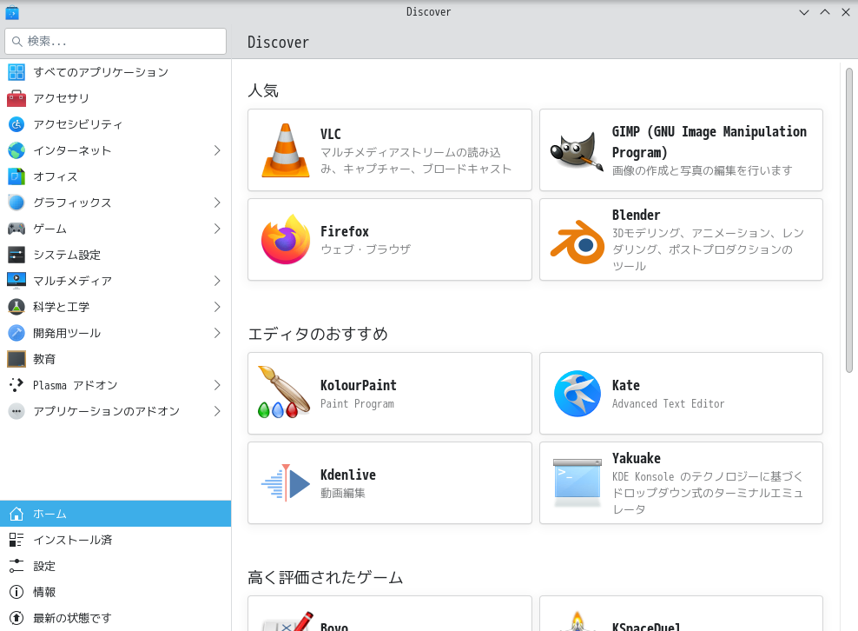This screenshot has height=631, width=858.
Task: Click the Yakuake terminal icon
Action: click(x=577, y=482)
